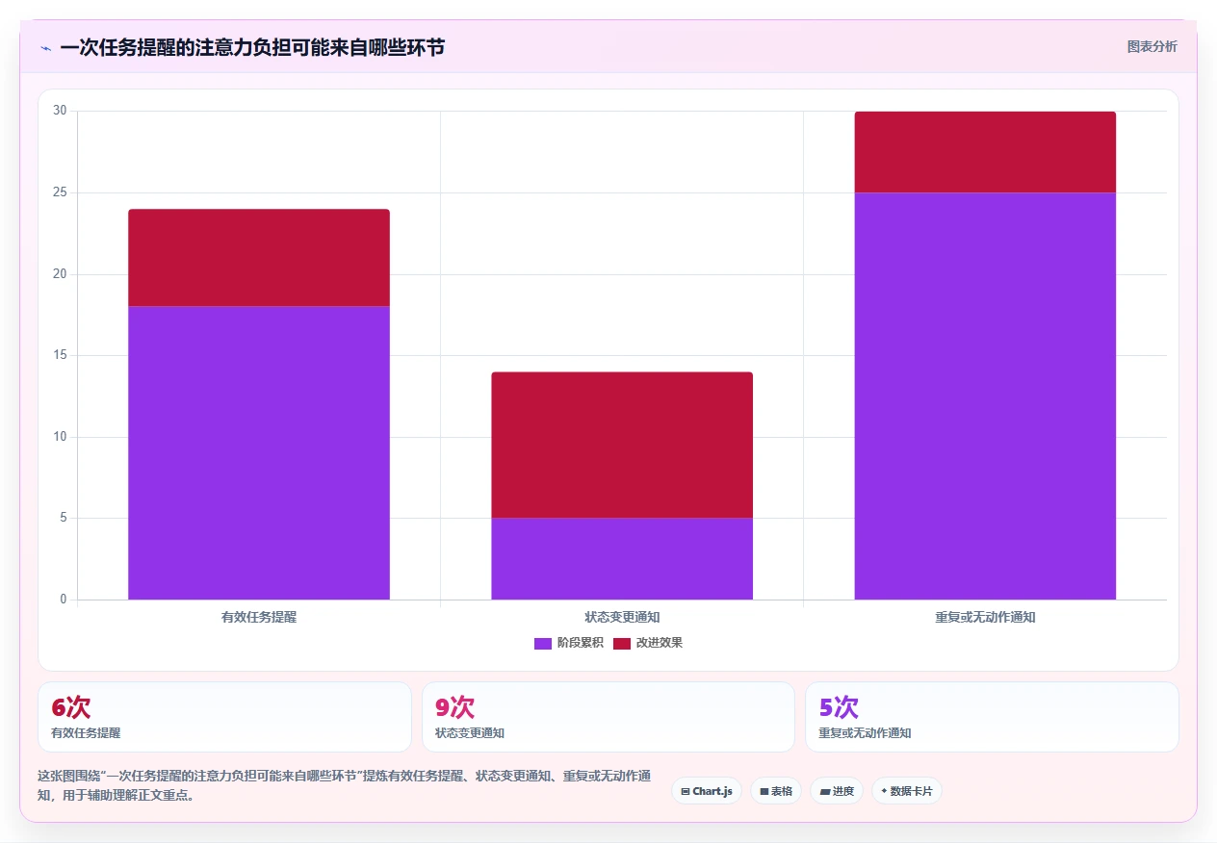Click the Chart.js tag chip
1217x843 pixels.
point(707,791)
